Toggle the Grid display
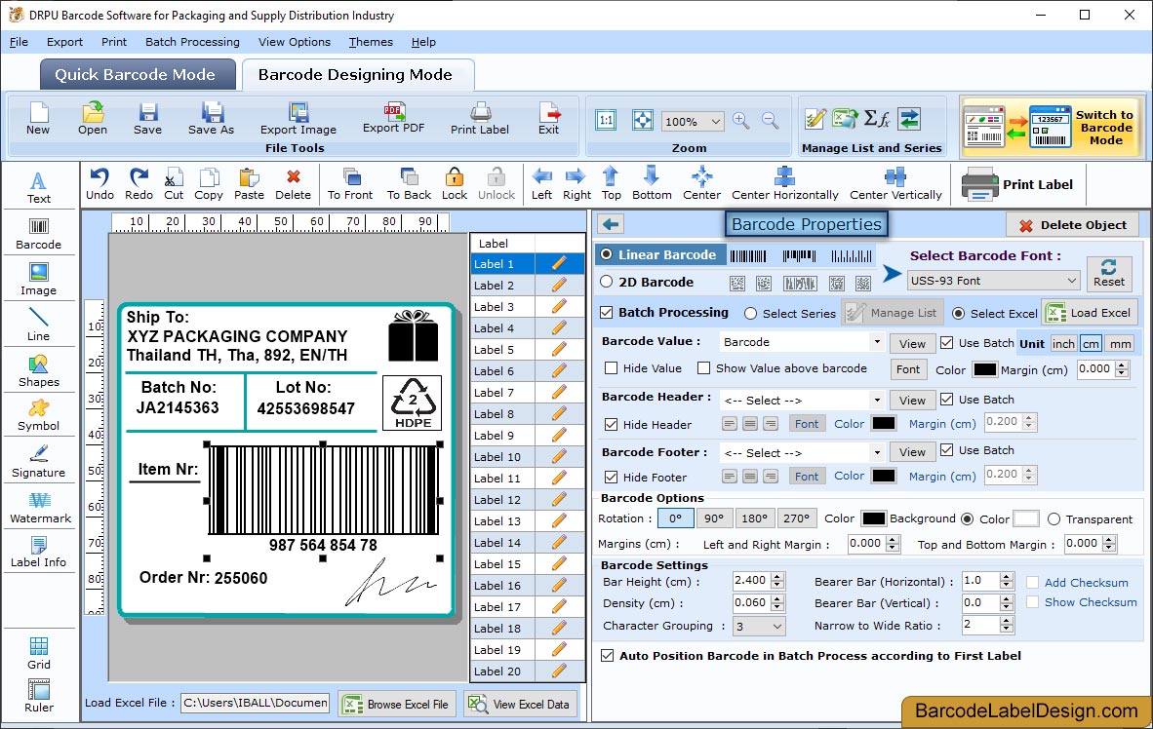The height and width of the screenshot is (729, 1153). pos(39,653)
